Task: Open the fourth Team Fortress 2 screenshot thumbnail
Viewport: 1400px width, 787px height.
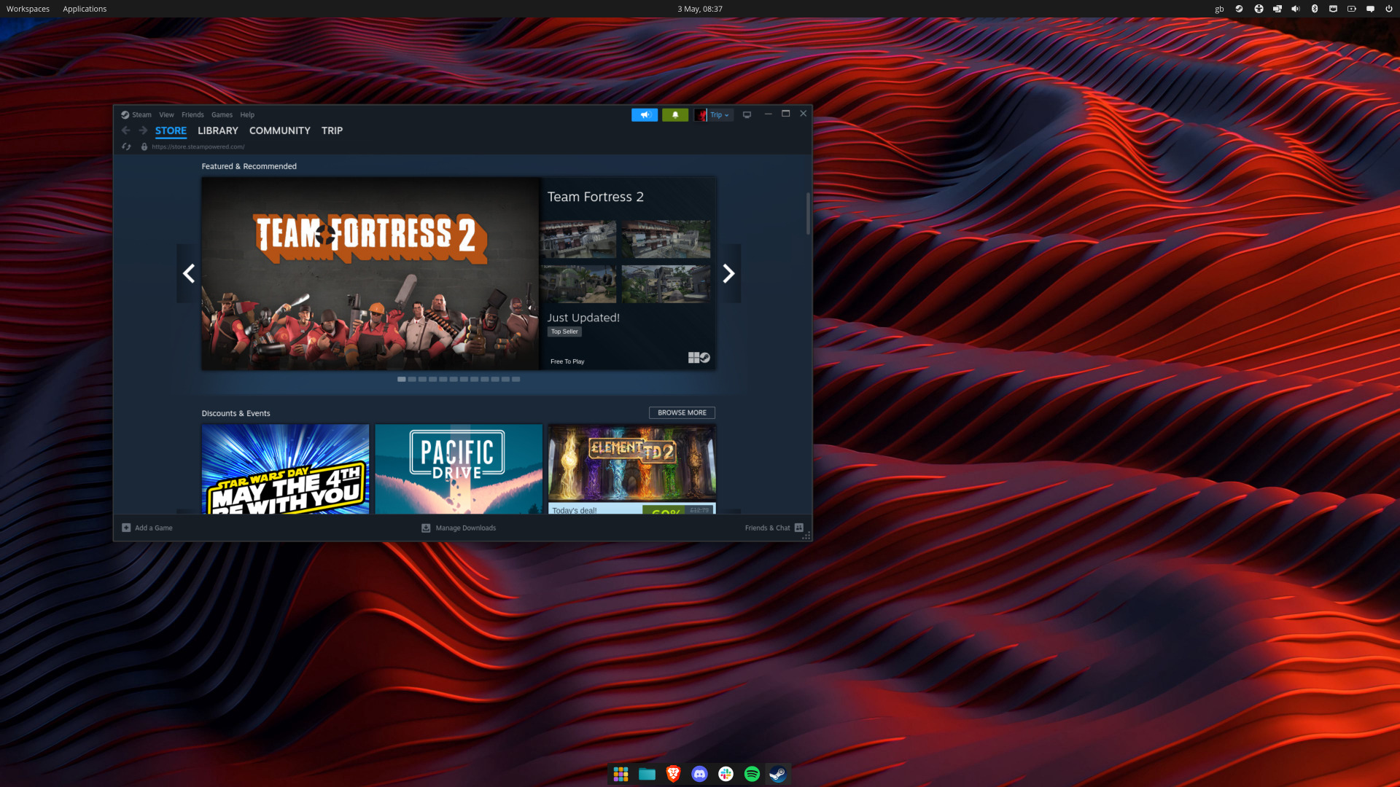Action: (666, 284)
